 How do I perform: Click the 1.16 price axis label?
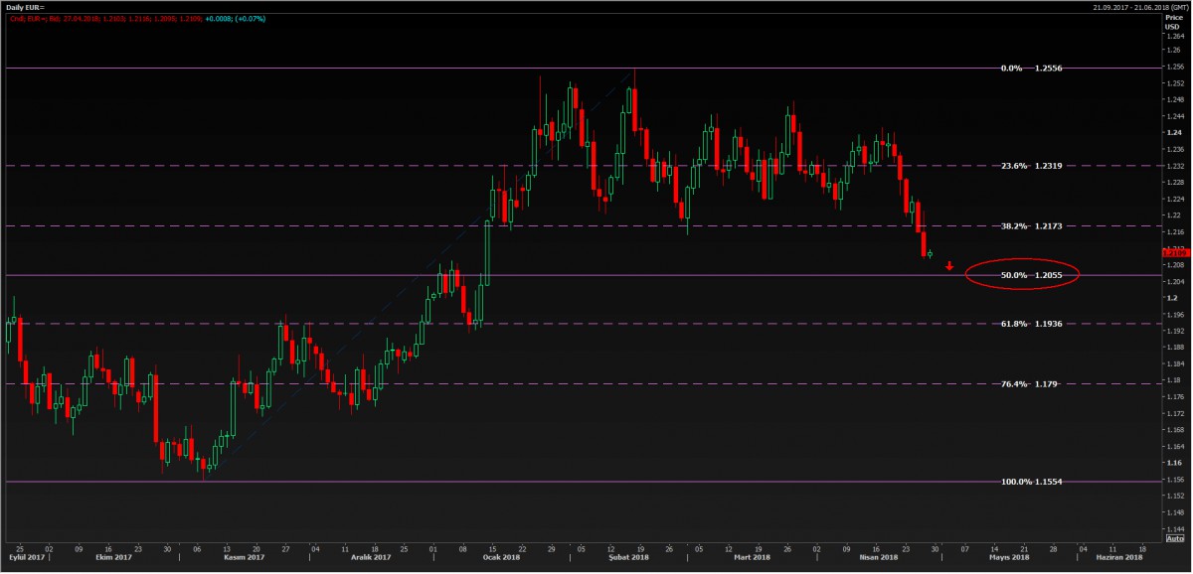click(x=1172, y=463)
